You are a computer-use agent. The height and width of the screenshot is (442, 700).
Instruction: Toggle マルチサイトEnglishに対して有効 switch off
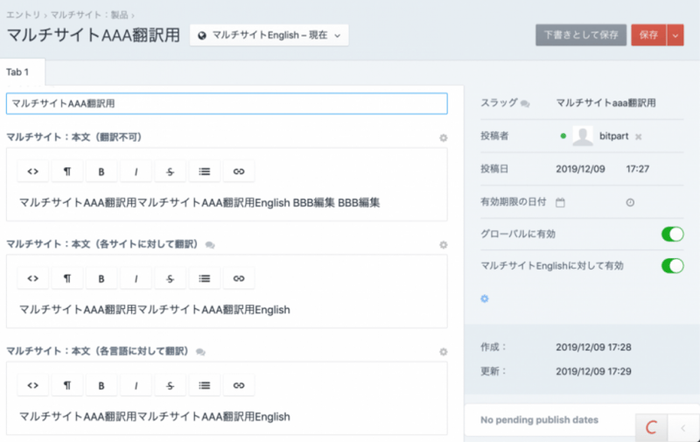(x=671, y=265)
